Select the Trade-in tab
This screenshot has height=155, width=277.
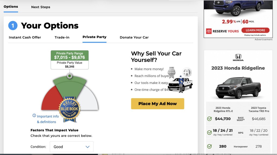pyautogui.click(x=62, y=37)
